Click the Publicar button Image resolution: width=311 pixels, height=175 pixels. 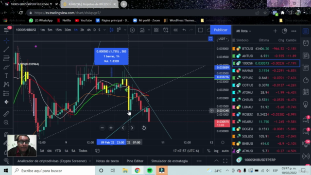click(x=221, y=30)
